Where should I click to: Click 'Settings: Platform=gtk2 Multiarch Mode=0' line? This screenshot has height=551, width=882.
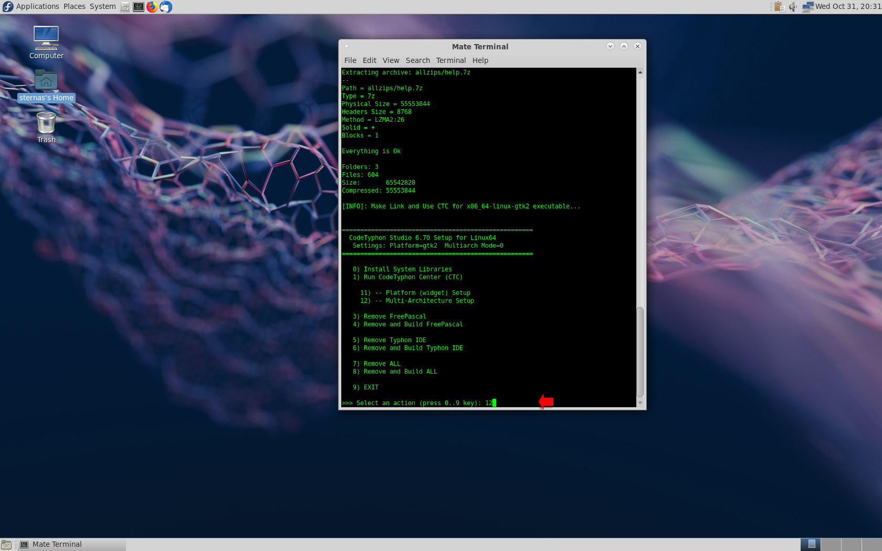[428, 246]
